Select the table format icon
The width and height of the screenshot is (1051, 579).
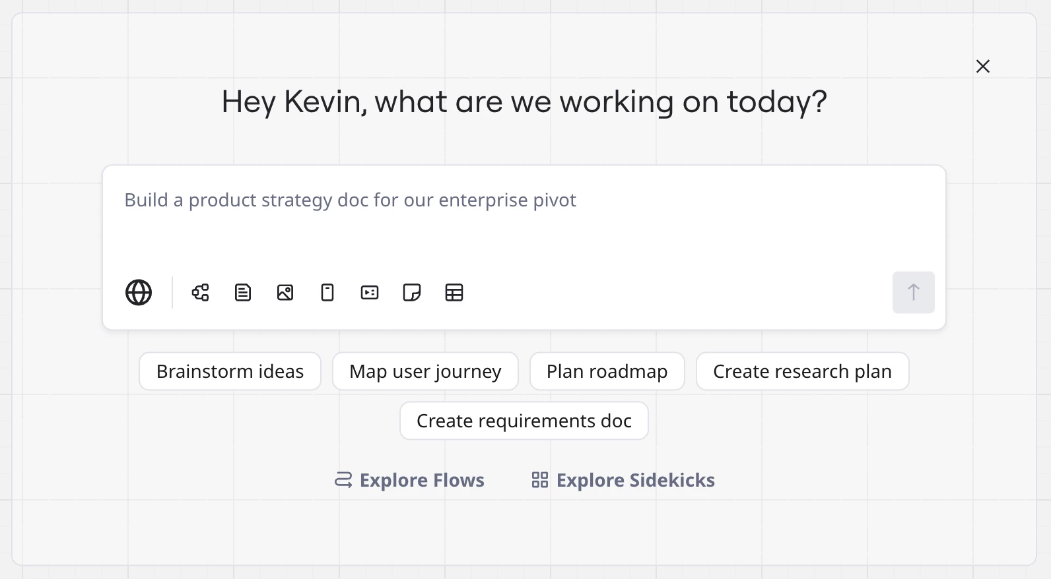coord(454,292)
